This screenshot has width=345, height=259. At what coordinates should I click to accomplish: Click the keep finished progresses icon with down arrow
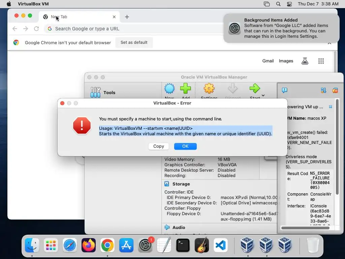[323, 90]
